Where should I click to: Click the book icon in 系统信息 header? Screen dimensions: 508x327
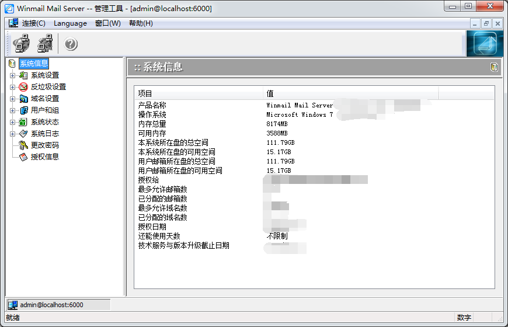point(495,67)
